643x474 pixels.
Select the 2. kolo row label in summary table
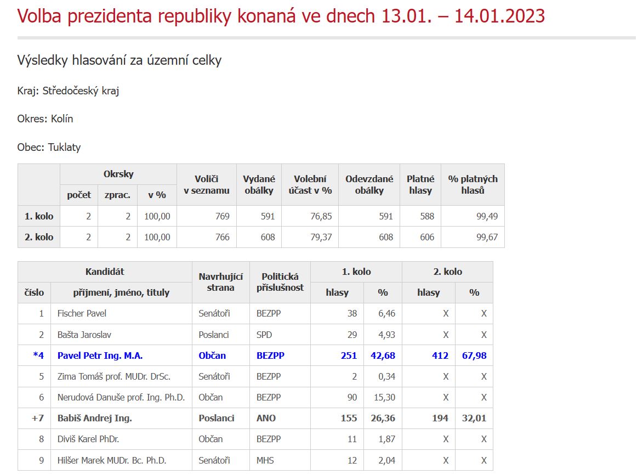coord(39,237)
